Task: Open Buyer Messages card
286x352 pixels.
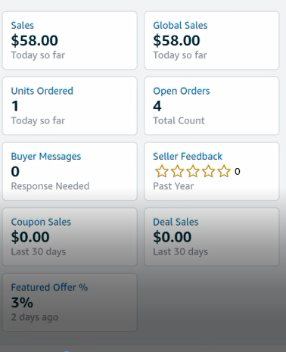Action: tap(70, 171)
